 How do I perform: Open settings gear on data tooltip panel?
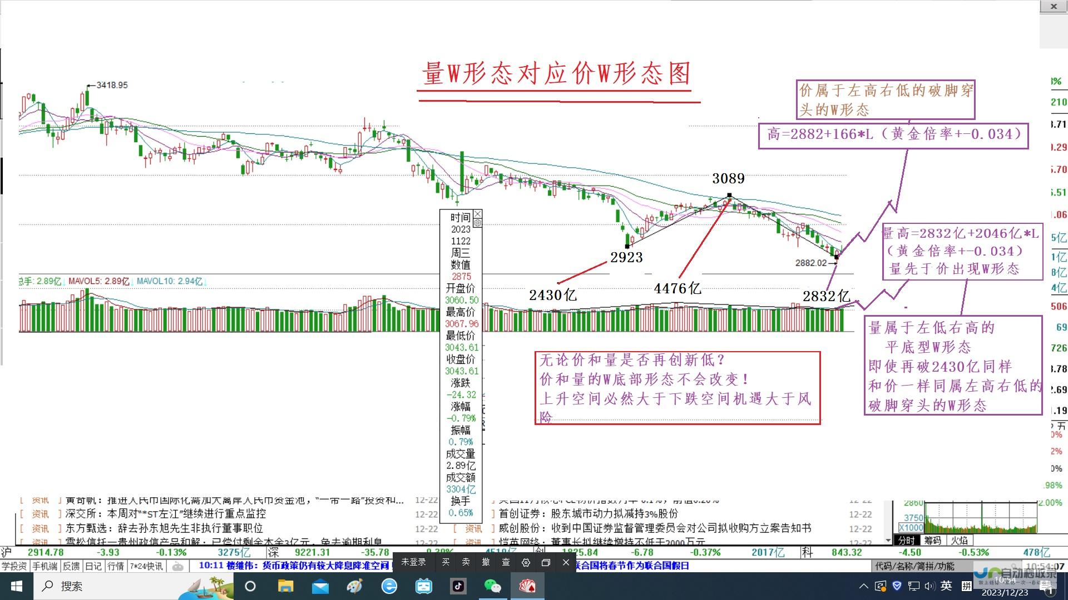point(477,223)
